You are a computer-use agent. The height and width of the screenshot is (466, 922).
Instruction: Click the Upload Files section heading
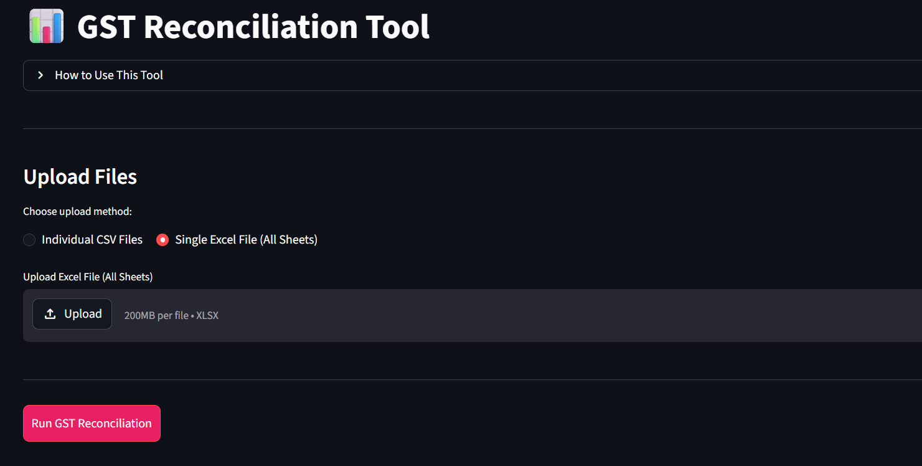pos(80,177)
